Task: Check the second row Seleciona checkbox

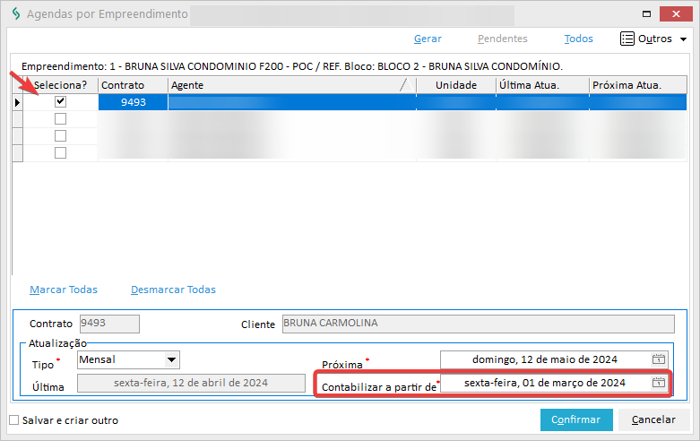Action: click(60, 119)
